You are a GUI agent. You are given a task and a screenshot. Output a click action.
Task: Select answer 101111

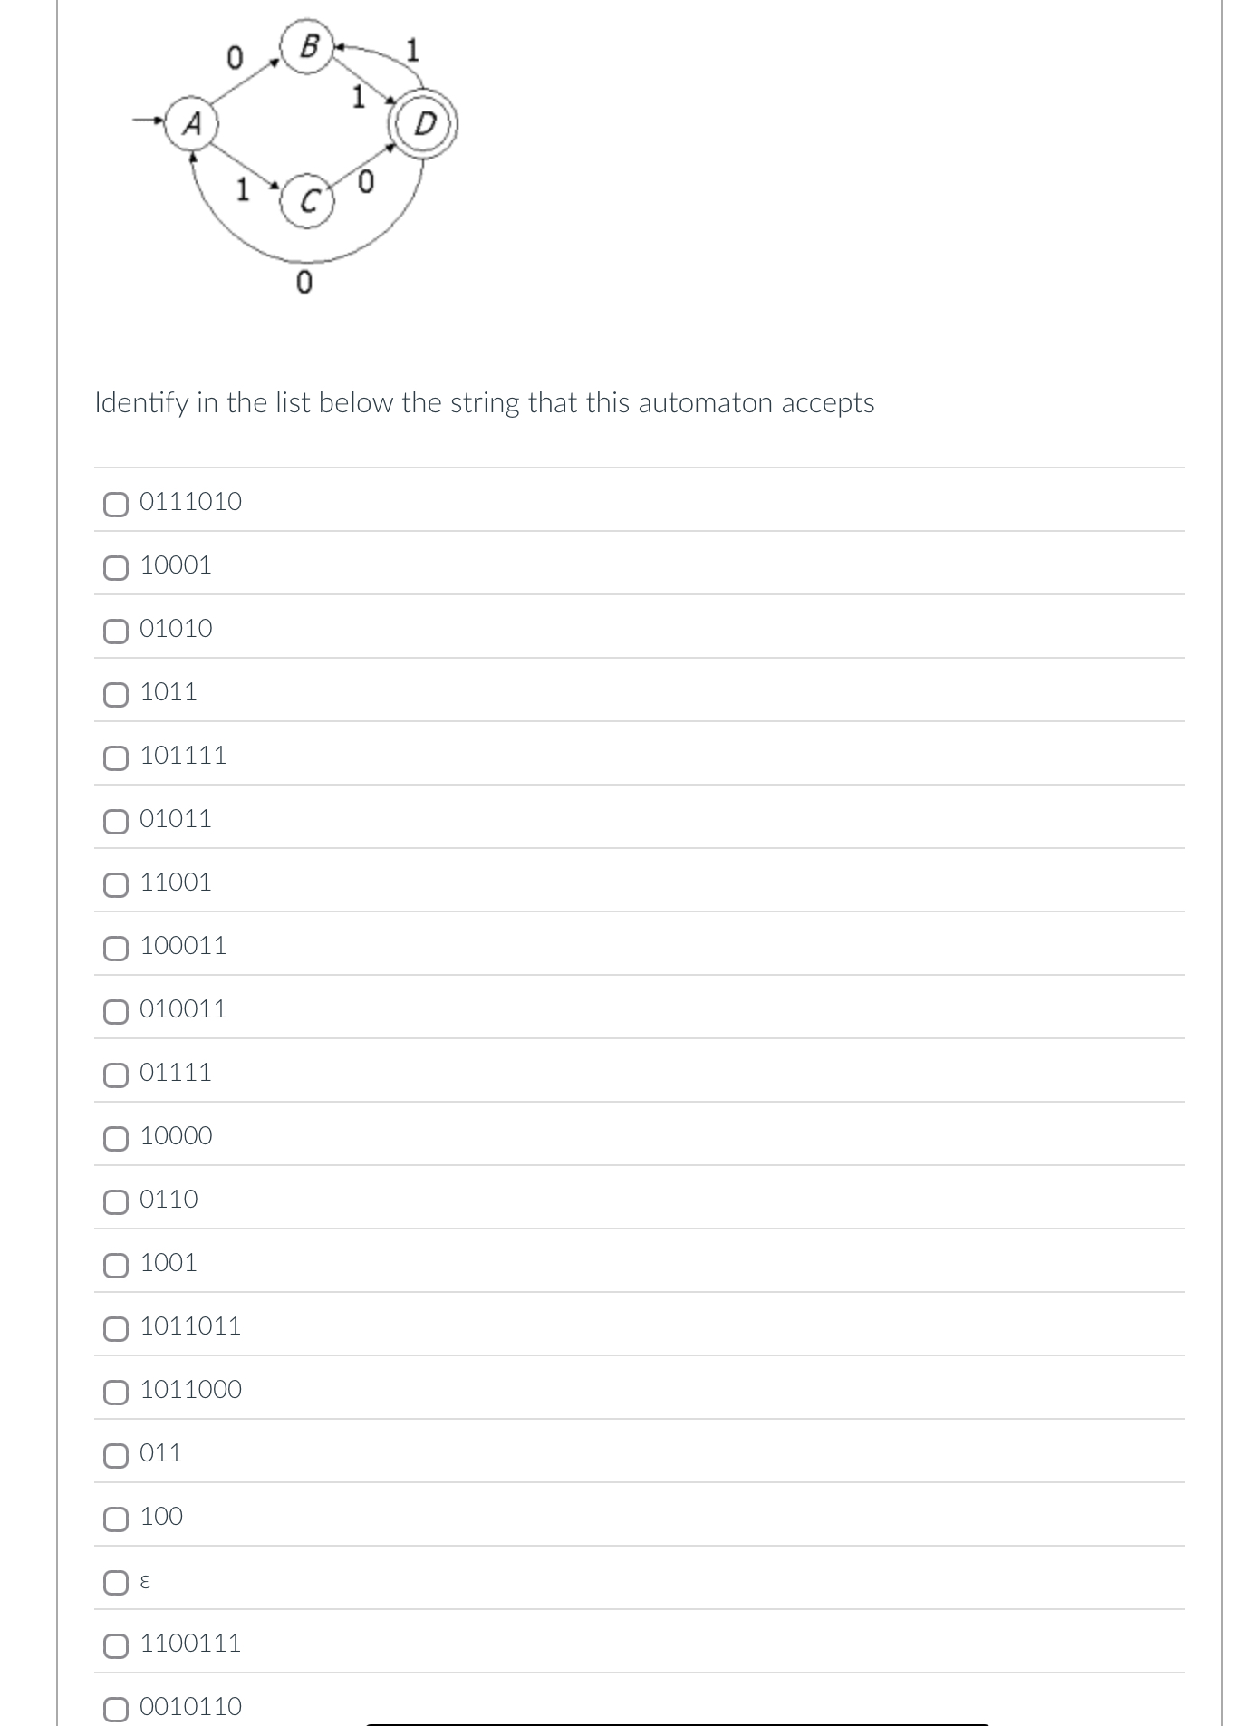click(x=114, y=759)
